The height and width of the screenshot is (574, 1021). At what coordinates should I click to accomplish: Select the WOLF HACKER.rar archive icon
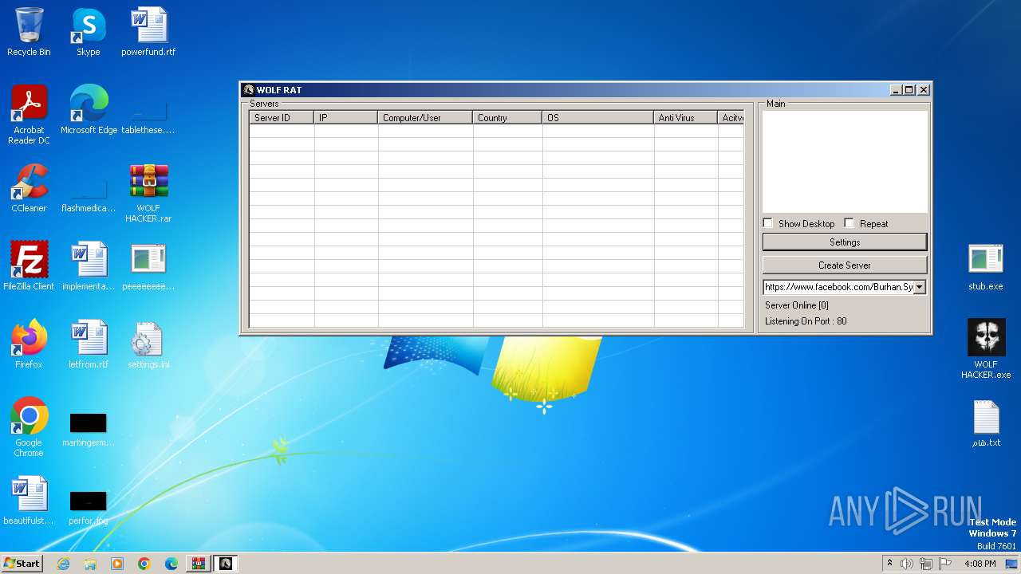pyautogui.click(x=148, y=193)
